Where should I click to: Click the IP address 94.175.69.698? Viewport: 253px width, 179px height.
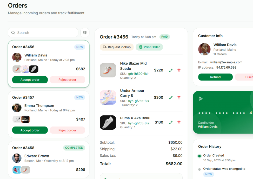tap(226, 68)
